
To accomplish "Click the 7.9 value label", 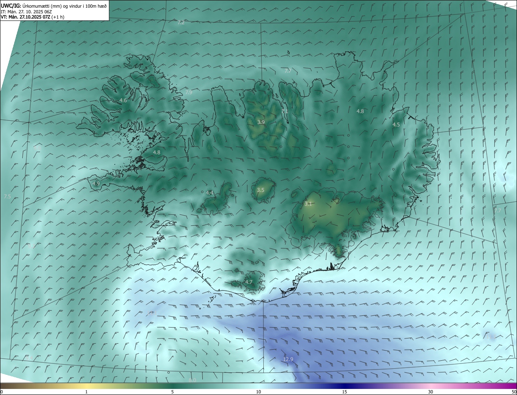I will tap(189, 92).
